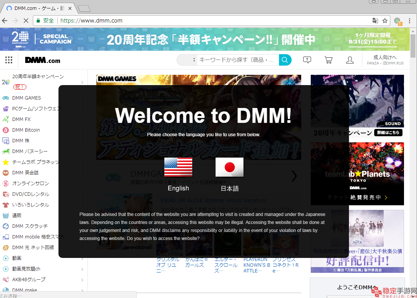Close the DMM.com tab
The image size is (417, 298).
coord(70,8)
